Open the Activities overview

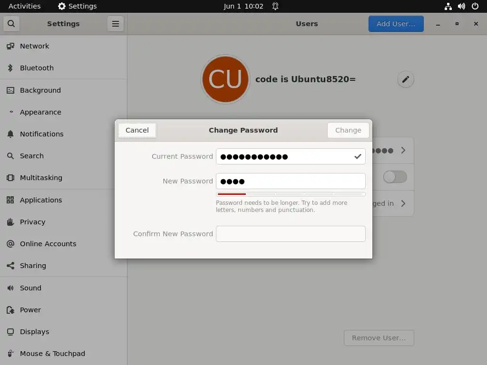pyautogui.click(x=25, y=6)
